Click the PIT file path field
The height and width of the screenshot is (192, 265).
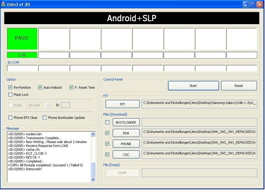tap(199, 104)
